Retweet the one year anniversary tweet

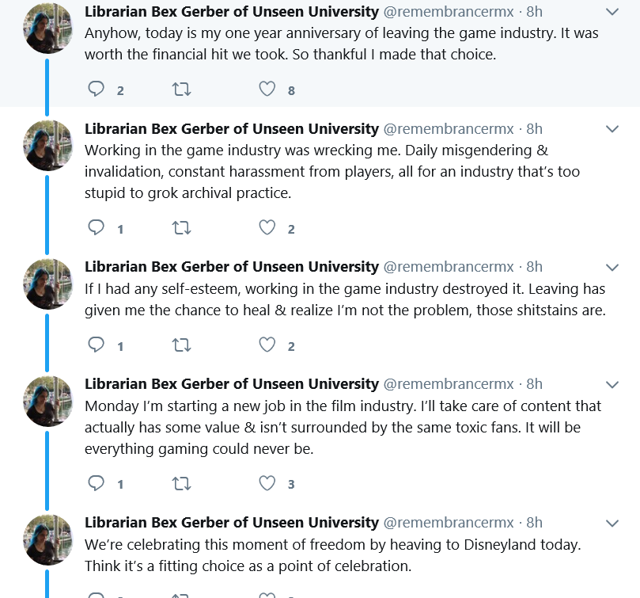[x=181, y=90]
